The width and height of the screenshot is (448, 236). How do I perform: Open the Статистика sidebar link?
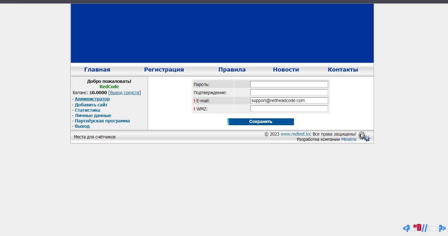88,110
